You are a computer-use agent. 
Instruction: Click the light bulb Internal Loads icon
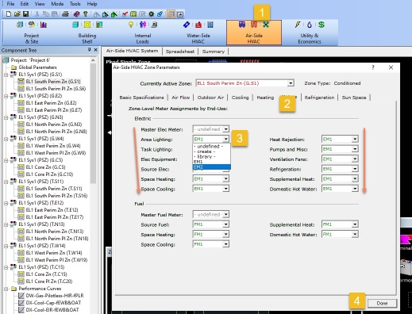(x=131, y=25)
